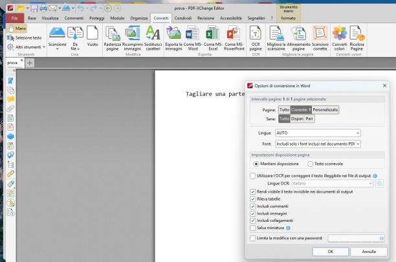Click Annulla to cancel conversion
This screenshot has width=396, height=262.
[369, 252]
